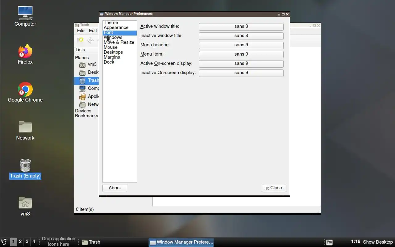The height and width of the screenshot is (247, 395).
Task: Click the Network icon in Places sidebar
Action: point(82,105)
